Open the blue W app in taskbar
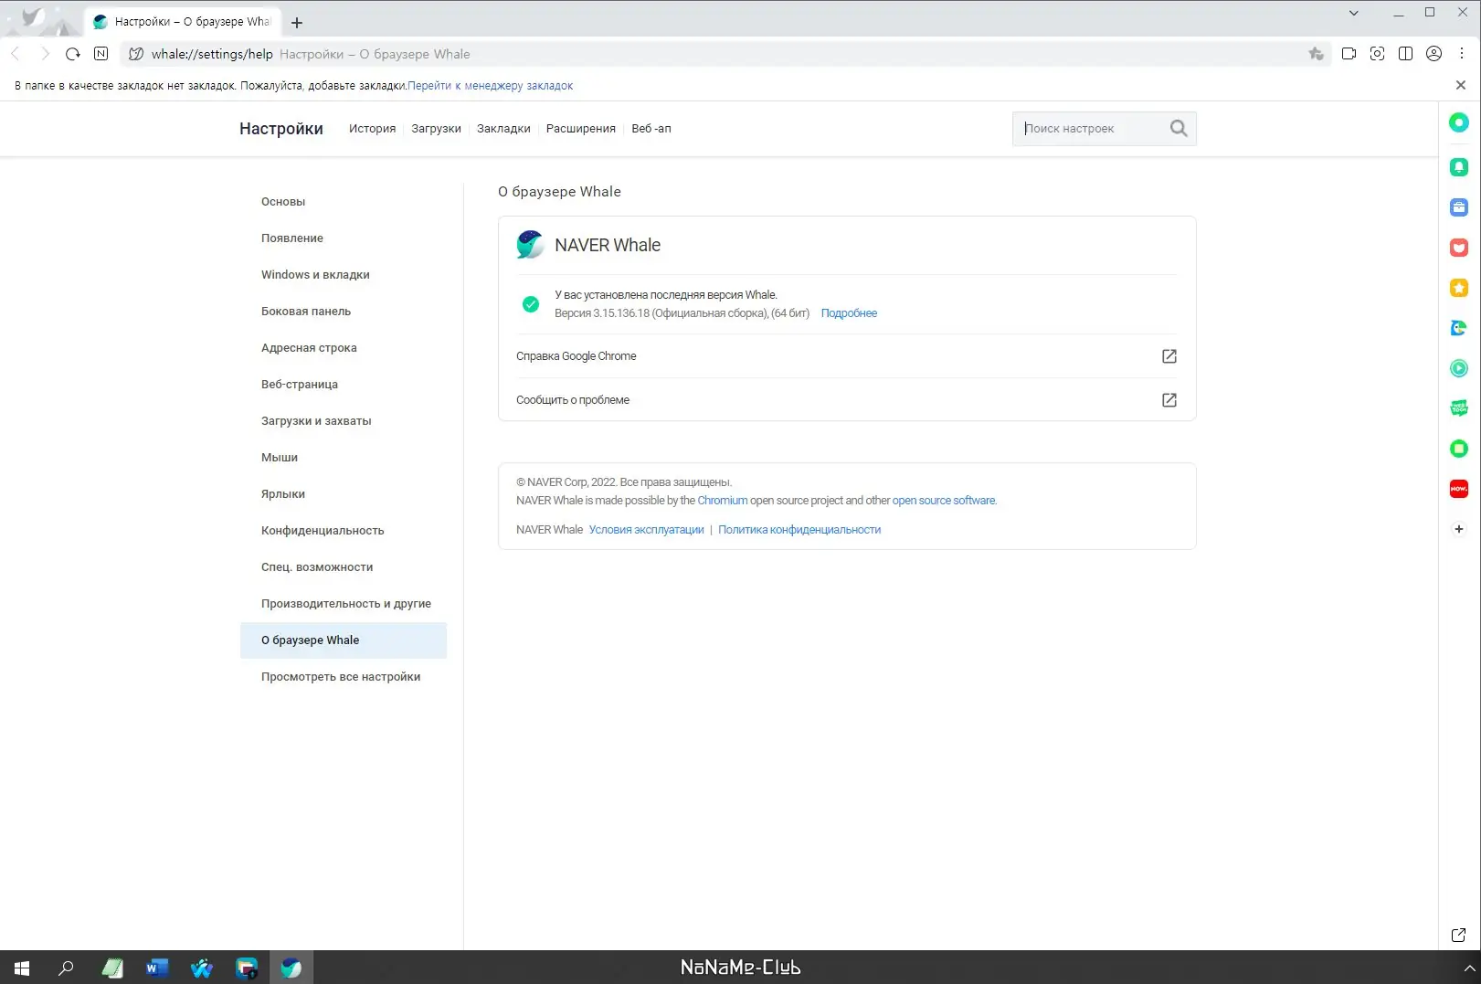The height and width of the screenshot is (984, 1481). pyautogui.click(x=201, y=968)
